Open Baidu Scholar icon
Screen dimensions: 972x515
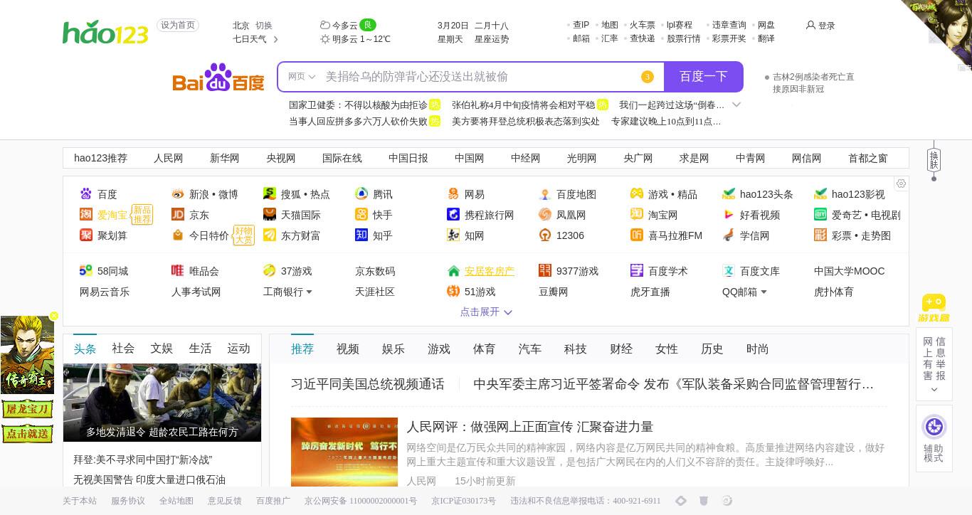(x=637, y=270)
